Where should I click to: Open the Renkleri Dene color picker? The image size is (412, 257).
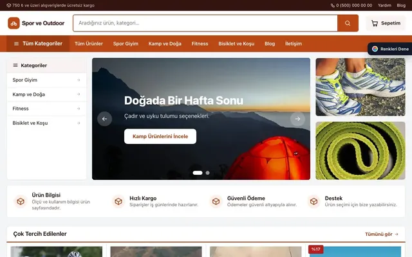(390, 49)
